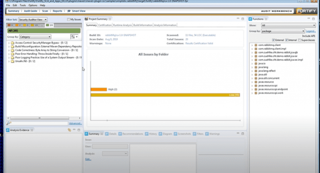Click the Functions panel icon
320x173 pixels.
(x=250, y=19)
